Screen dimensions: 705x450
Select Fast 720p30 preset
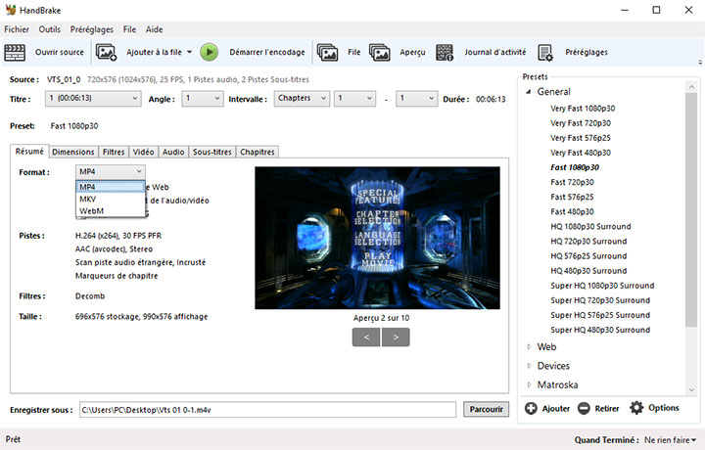point(572,182)
